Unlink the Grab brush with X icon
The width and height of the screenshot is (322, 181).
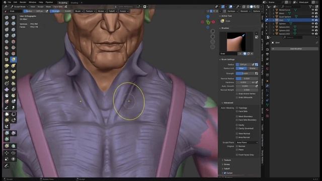[x=252, y=54]
